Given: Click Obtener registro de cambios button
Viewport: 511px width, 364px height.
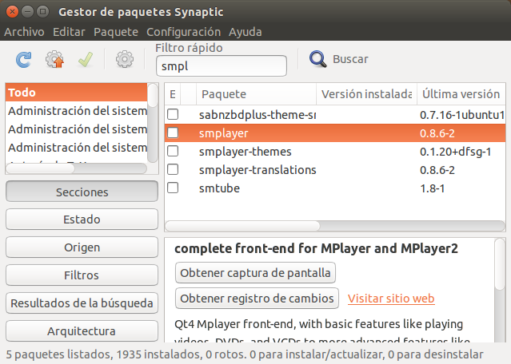Looking at the screenshot, I should click(x=257, y=299).
